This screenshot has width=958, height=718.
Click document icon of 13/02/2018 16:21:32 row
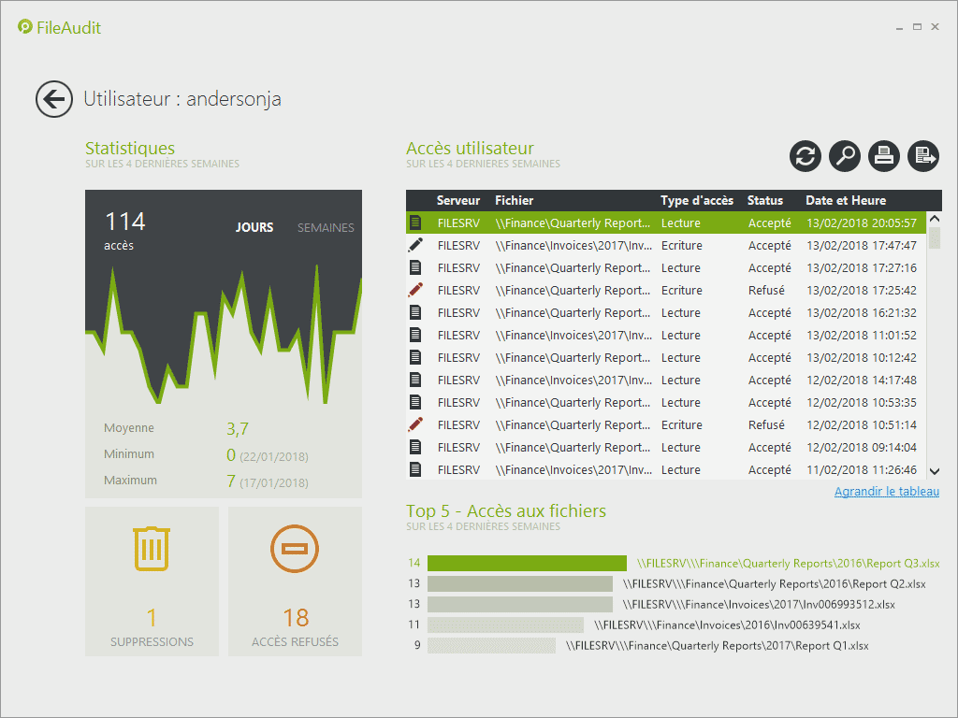pos(415,312)
